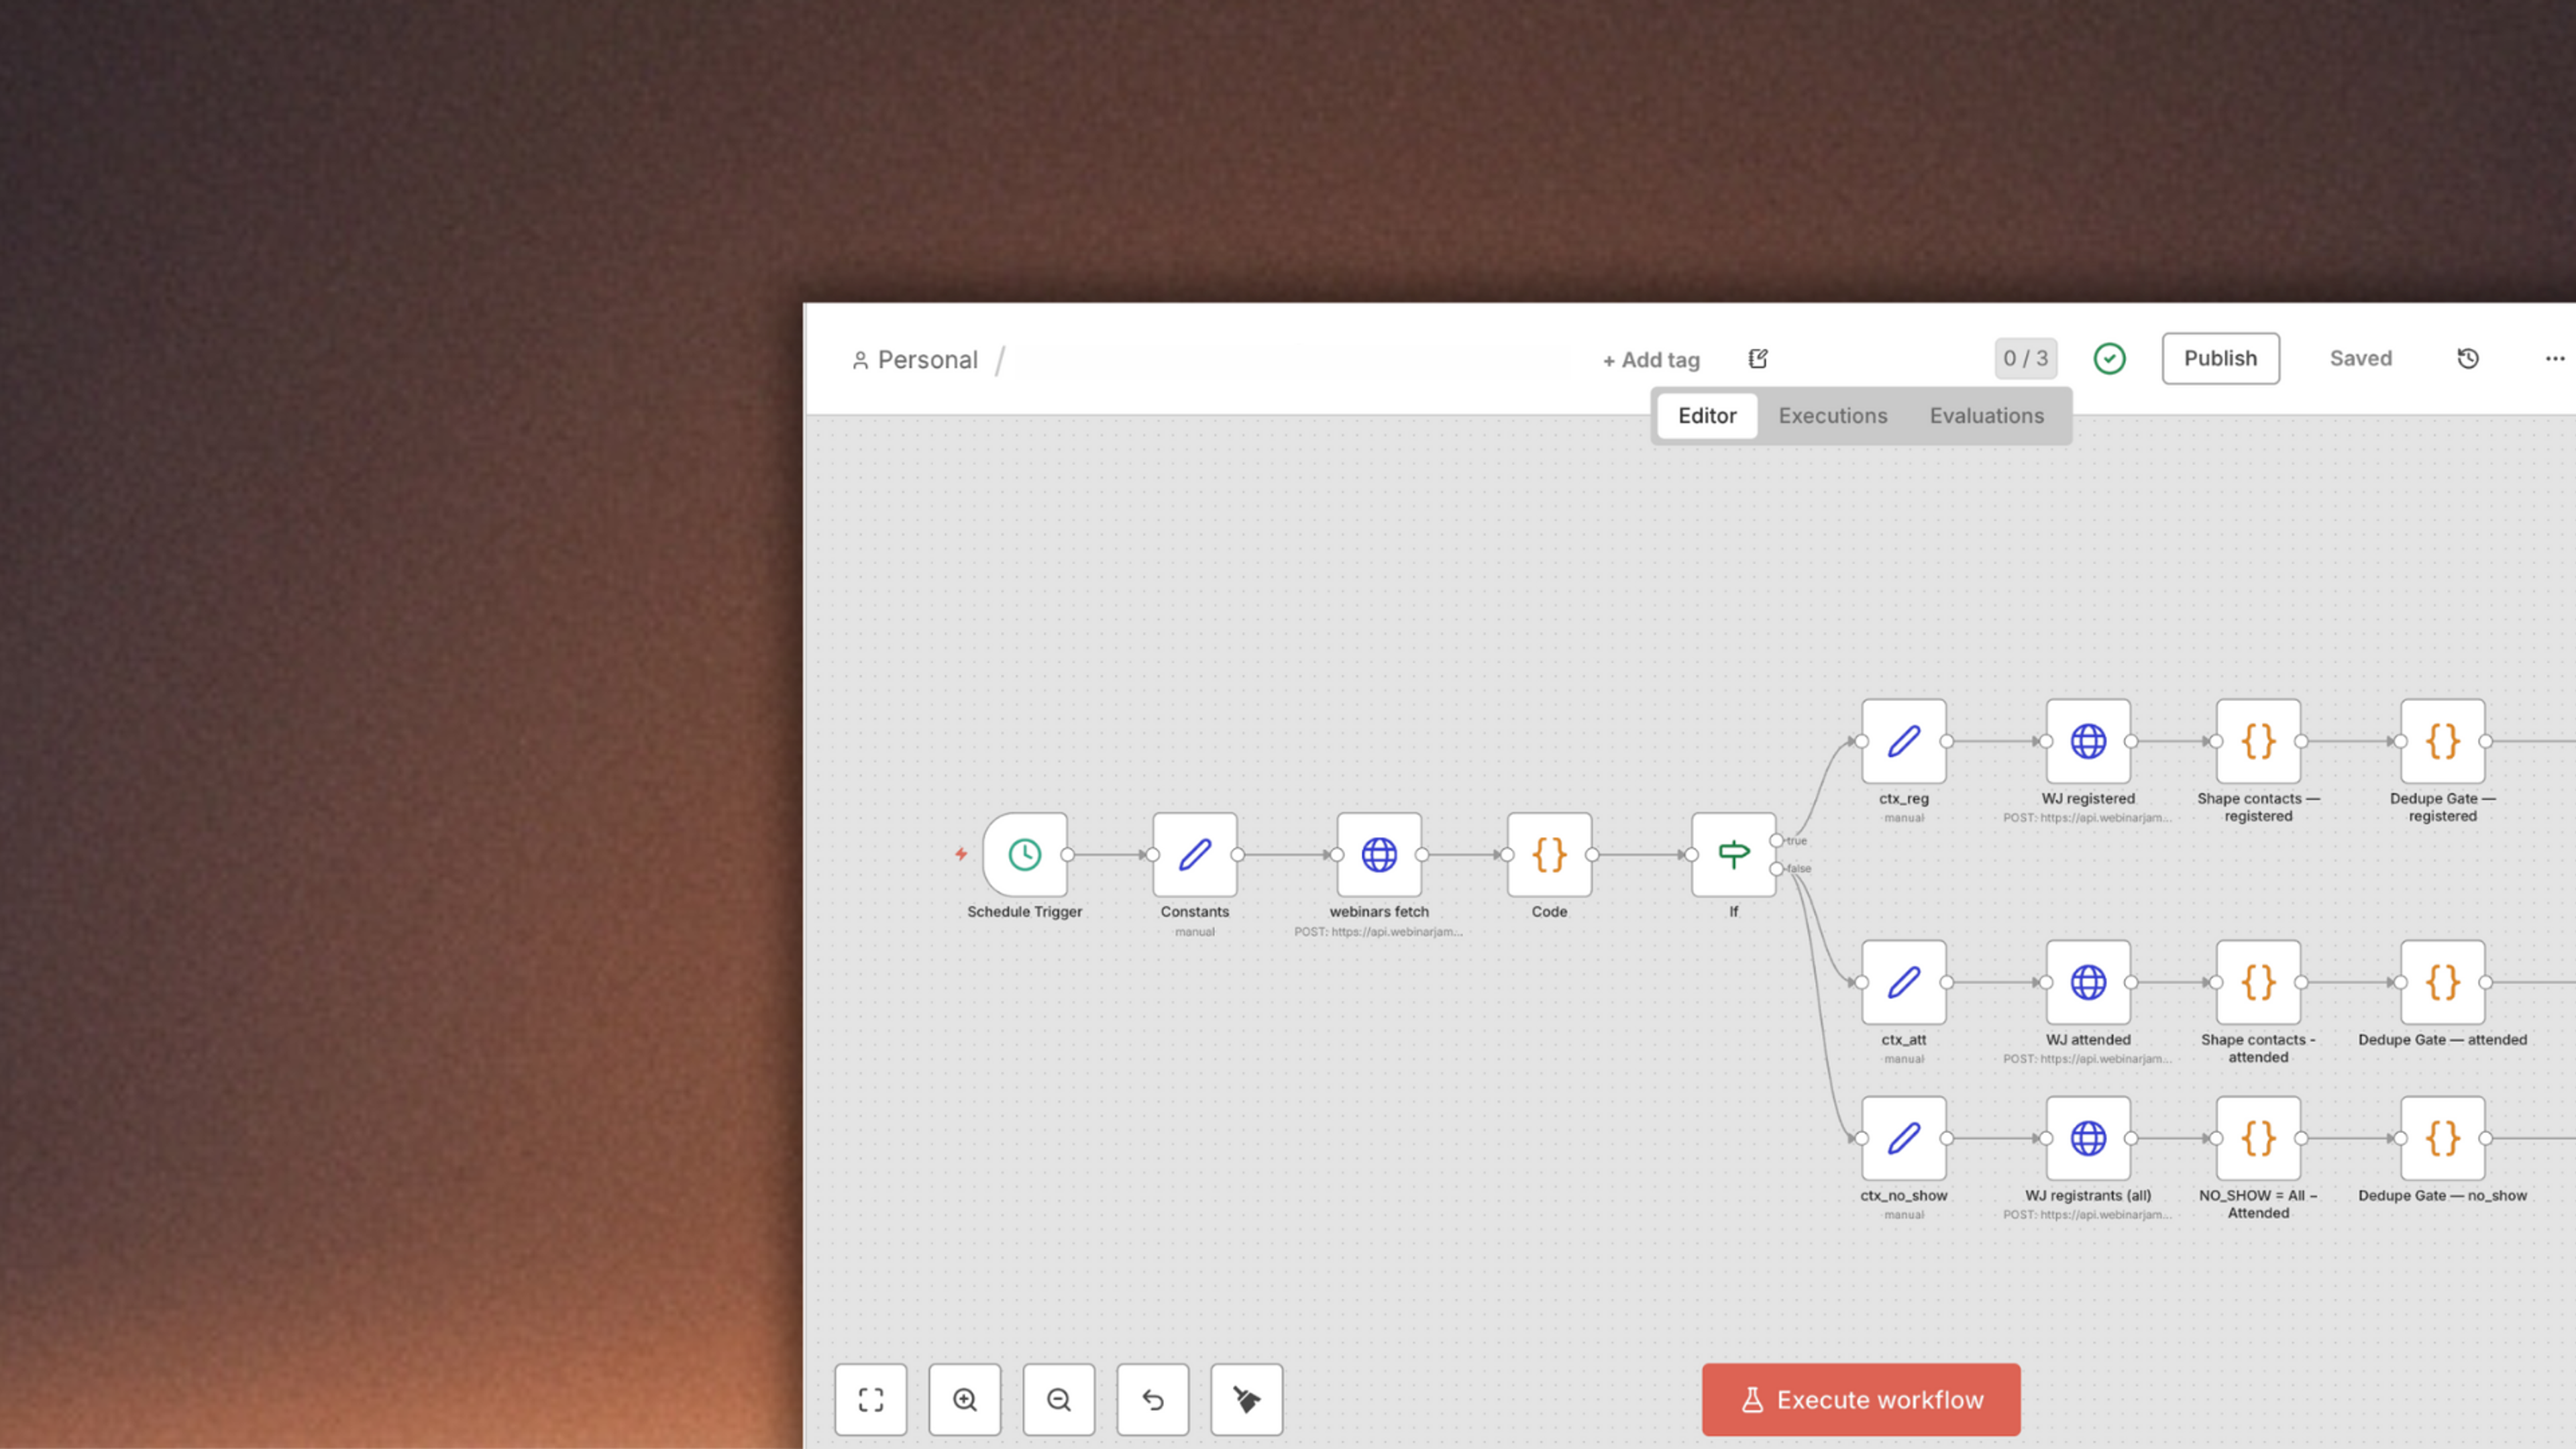This screenshot has height=1449, width=2576.
Task: Switch to the Evaluations tab
Action: (1986, 415)
